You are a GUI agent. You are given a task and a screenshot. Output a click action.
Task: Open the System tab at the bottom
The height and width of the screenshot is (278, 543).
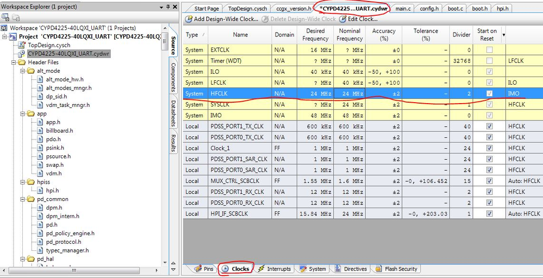(313, 269)
